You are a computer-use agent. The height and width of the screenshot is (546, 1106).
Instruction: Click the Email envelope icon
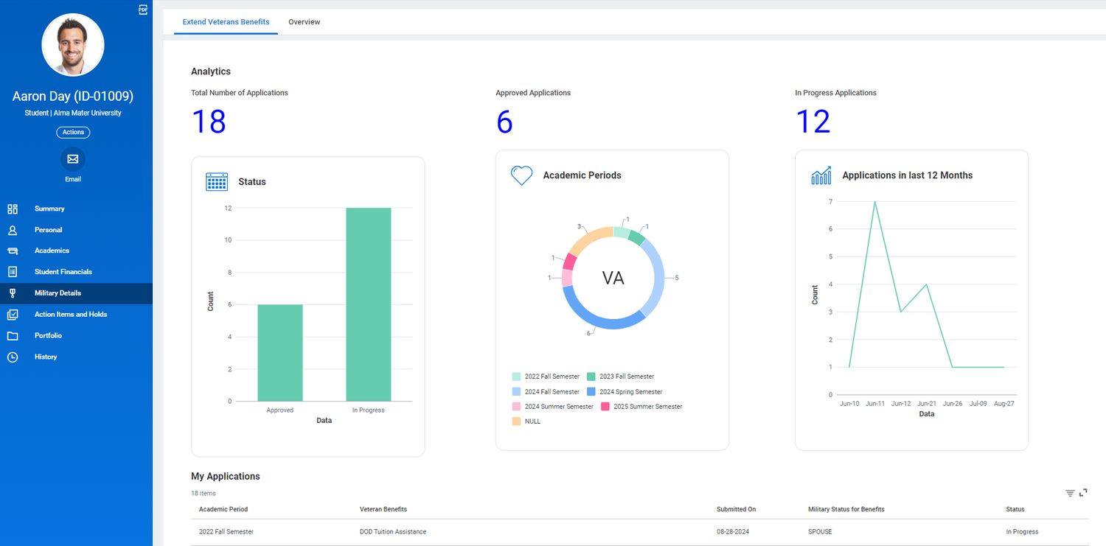pyautogui.click(x=73, y=159)
